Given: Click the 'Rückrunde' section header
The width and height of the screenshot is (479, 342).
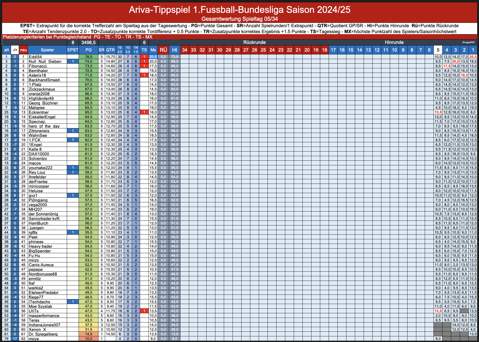Looking at the screenshot, I should click(254, 42).
